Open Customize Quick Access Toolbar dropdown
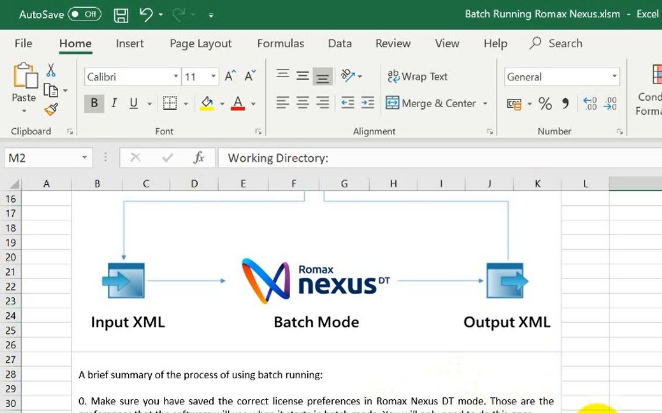 [211, 16]
